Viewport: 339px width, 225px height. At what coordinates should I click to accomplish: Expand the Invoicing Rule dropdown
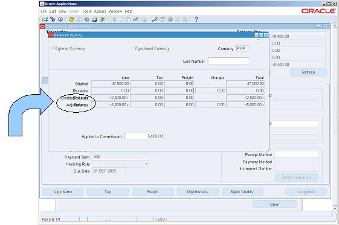click(146, 164)
